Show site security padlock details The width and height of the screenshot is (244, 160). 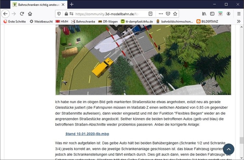pyautogui.click(x=66, y=14)
